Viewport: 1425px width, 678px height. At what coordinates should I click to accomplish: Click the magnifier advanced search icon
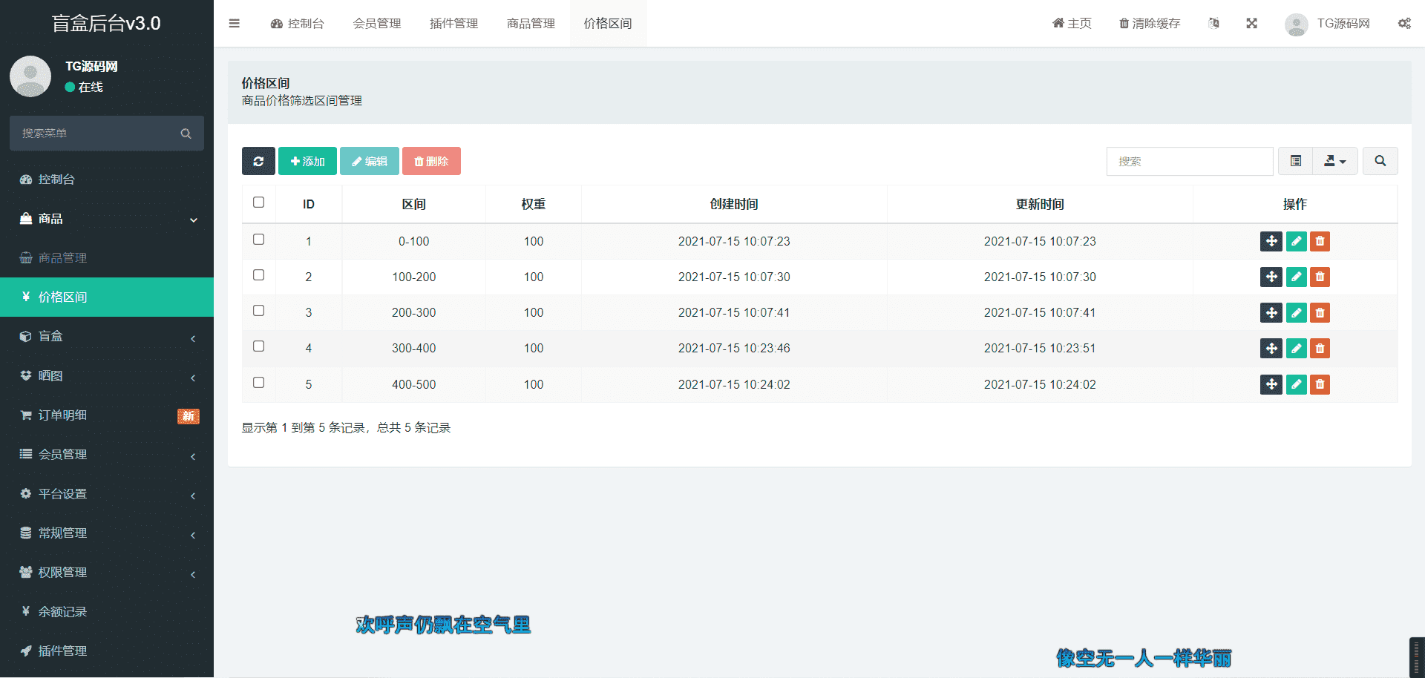point(1380,161)
